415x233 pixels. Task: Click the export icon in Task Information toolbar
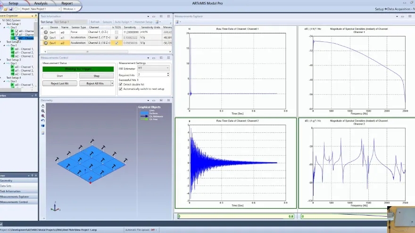point(157,22)
